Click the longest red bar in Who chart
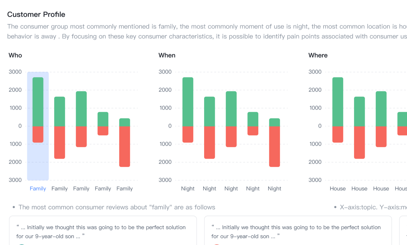Image resolution: width=407 pixels, height=245 pixels. 125,146
